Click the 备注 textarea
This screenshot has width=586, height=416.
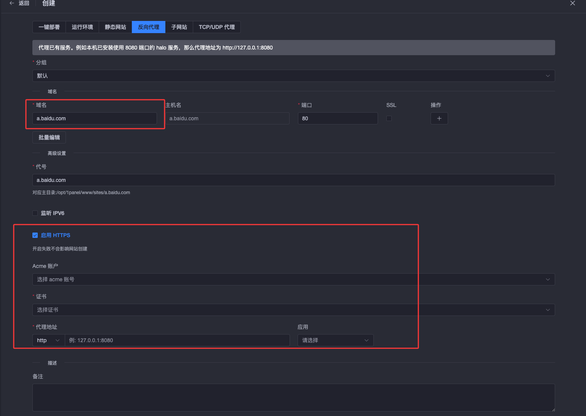tap(293, 397)
